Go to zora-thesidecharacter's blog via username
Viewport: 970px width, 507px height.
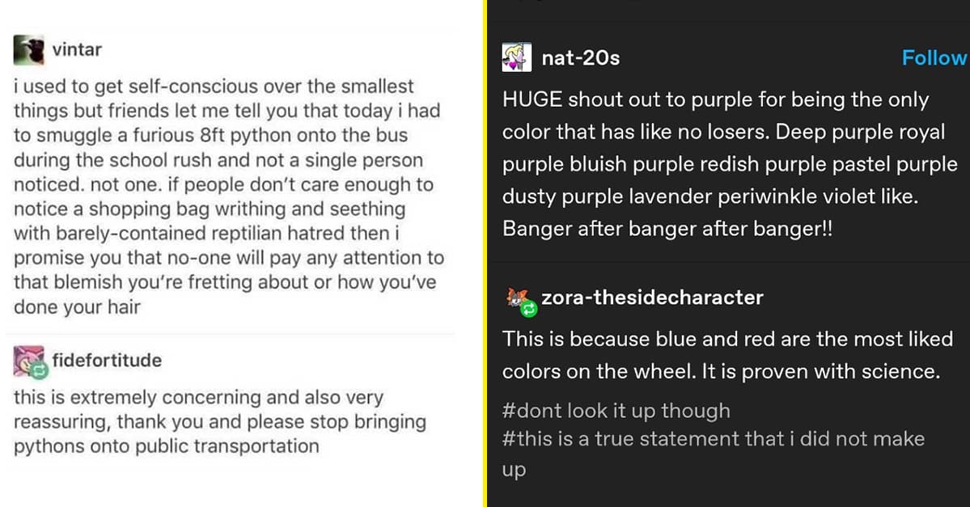click(652, 298)
